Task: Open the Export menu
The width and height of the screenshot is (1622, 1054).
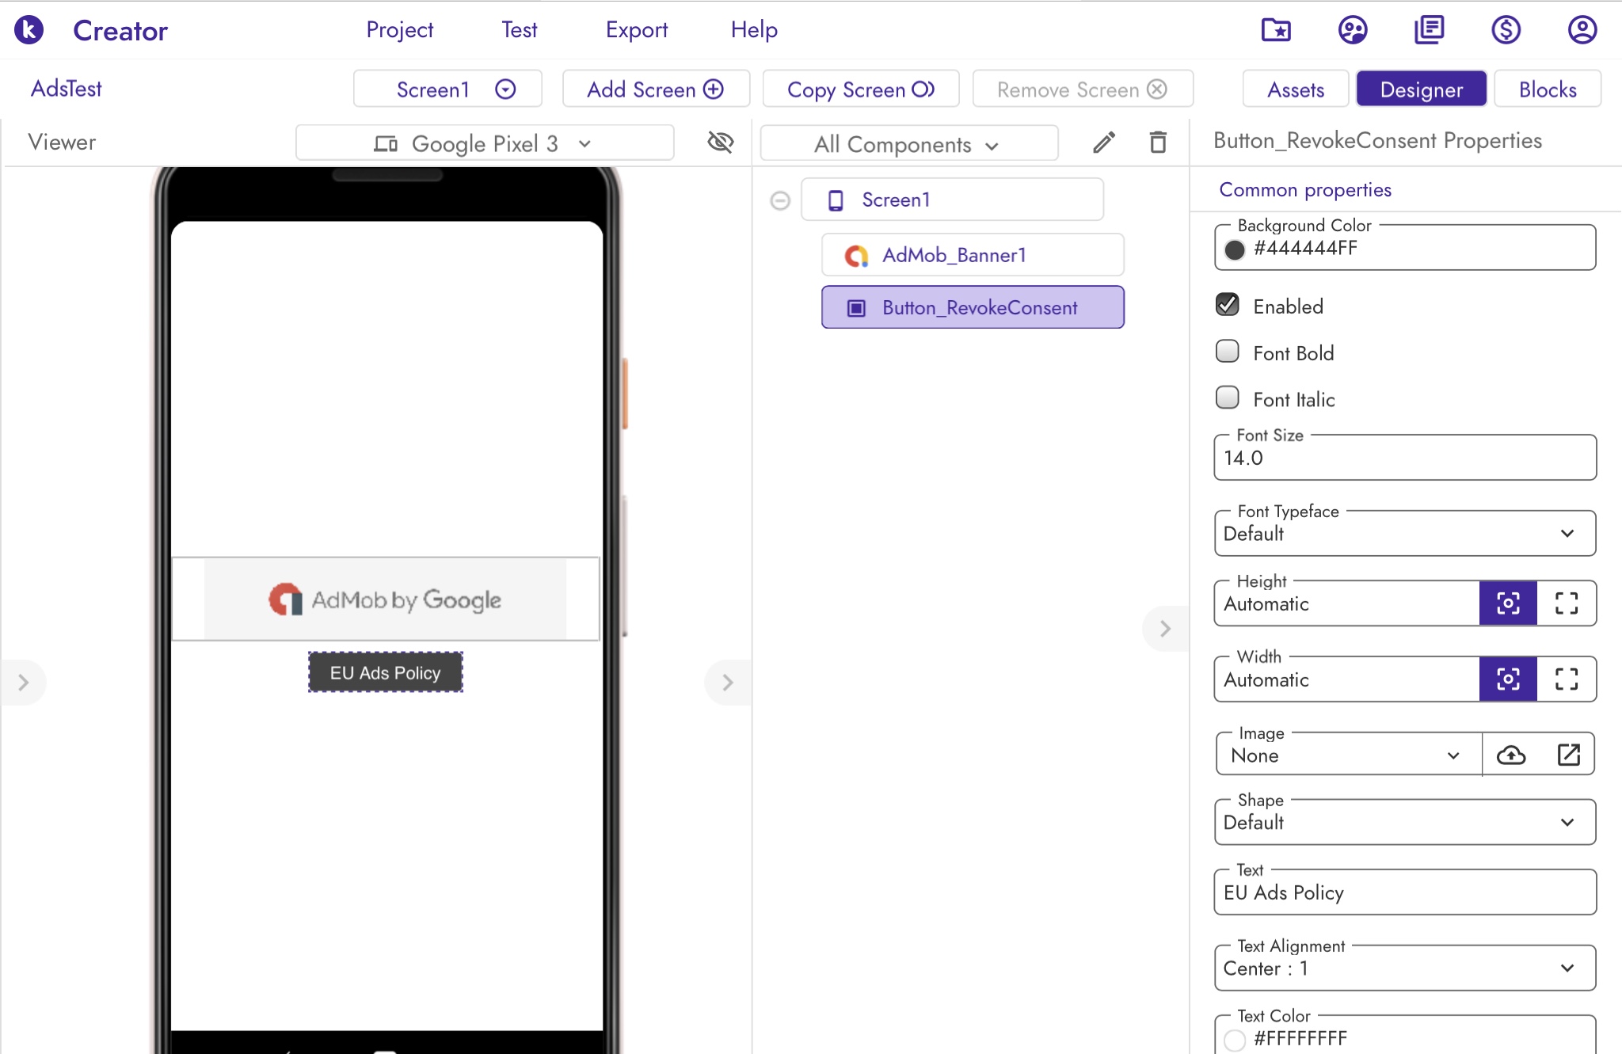Action: [636, 30]
